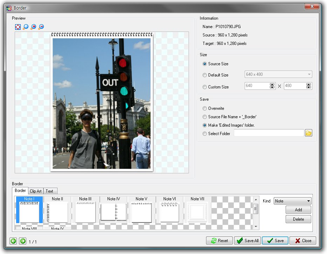The width and height of the screenshot is (327, 254).
Task: Zoom in on the preview image
Action: pyautogui.click(x=33, y=27)
